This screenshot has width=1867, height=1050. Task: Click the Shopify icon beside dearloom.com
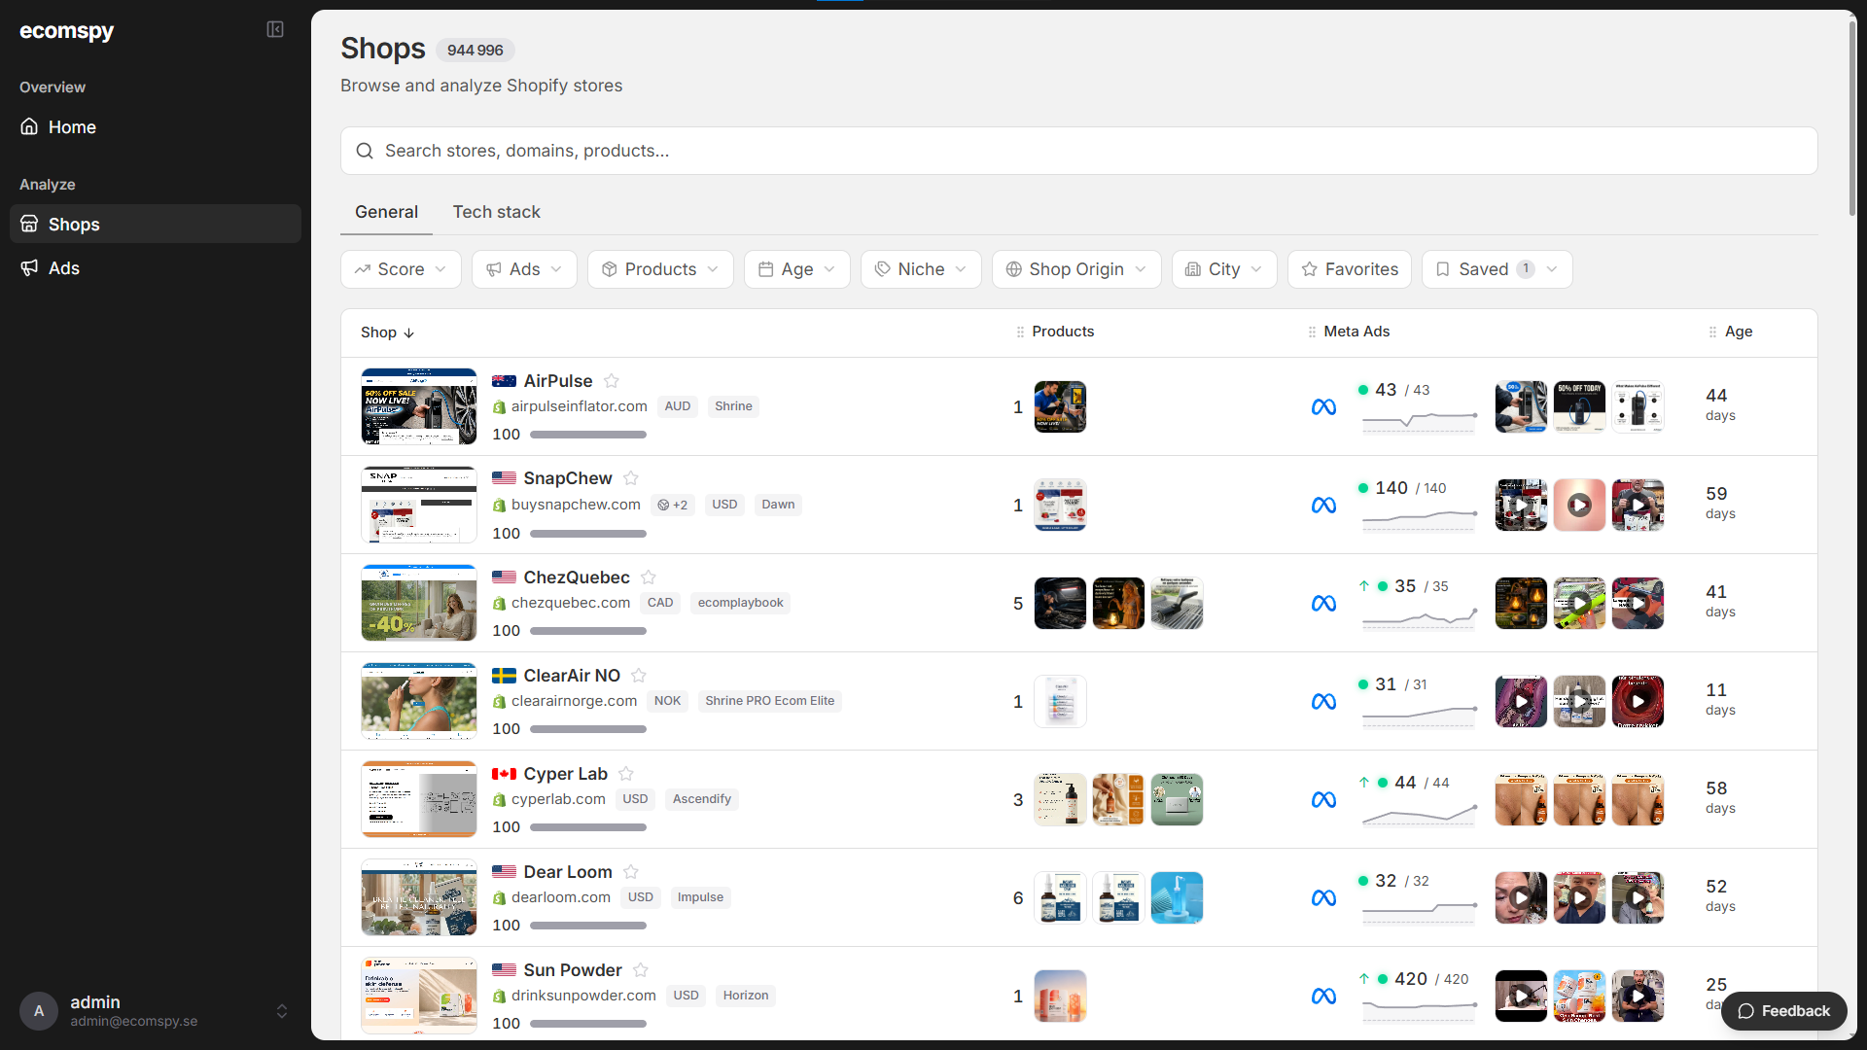pos(499,898)
